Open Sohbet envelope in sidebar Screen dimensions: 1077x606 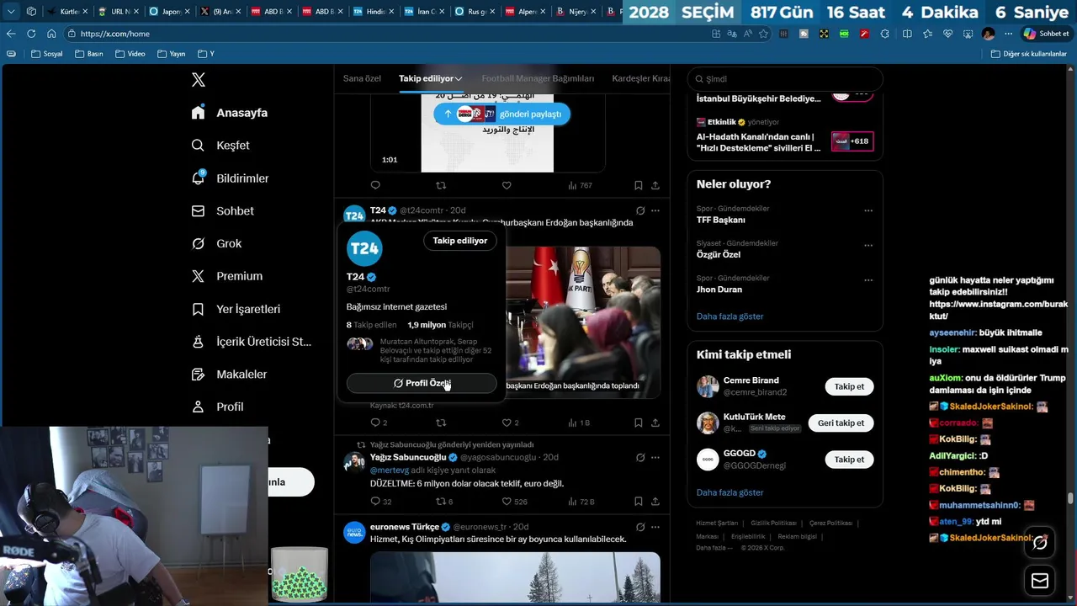pos(198,211)
